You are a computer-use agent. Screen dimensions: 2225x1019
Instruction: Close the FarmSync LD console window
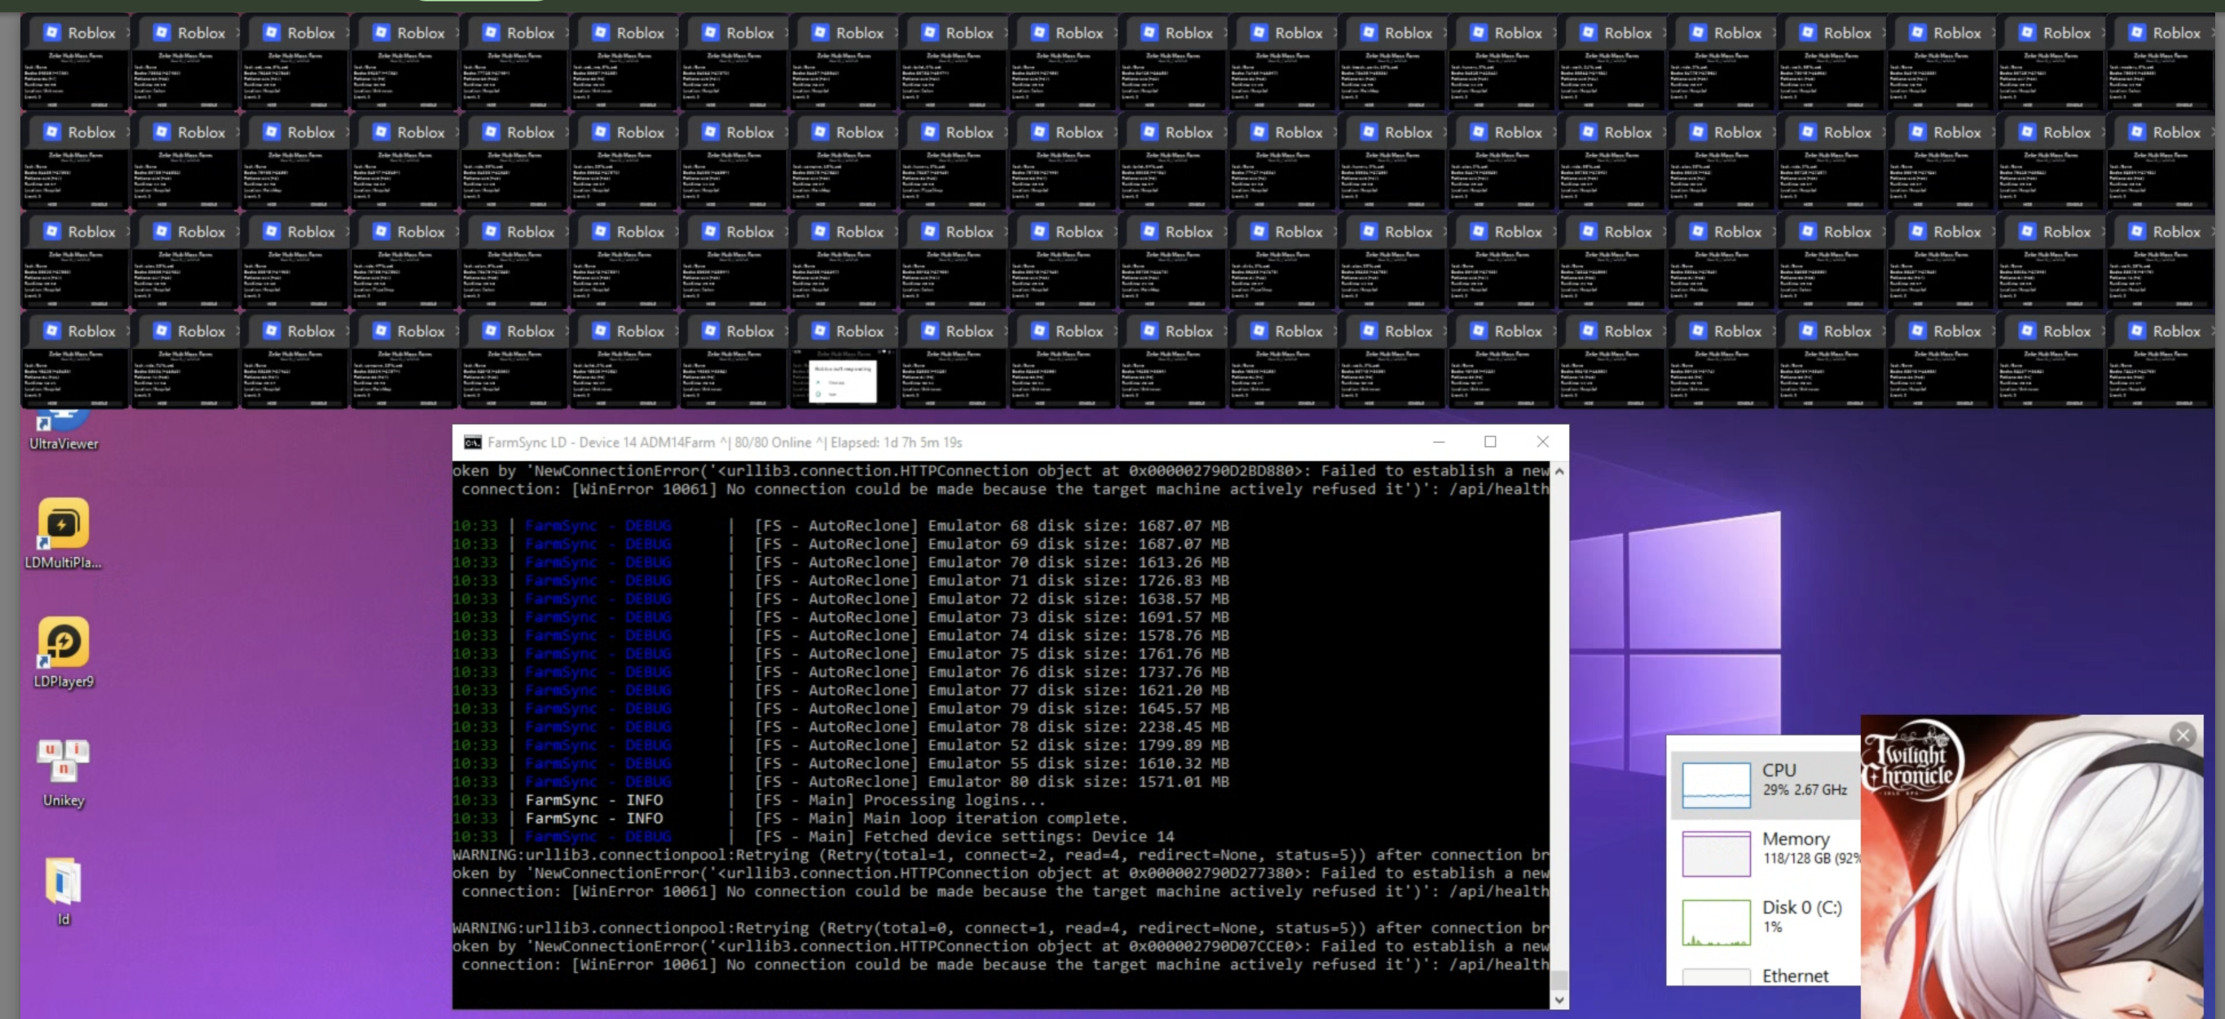click(x=1543, y=442)
